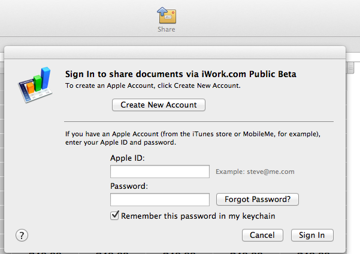Click the Numbers bar chart icon in the dialog
The width and height of the screenshot is (360, 254).
[35, 85]
